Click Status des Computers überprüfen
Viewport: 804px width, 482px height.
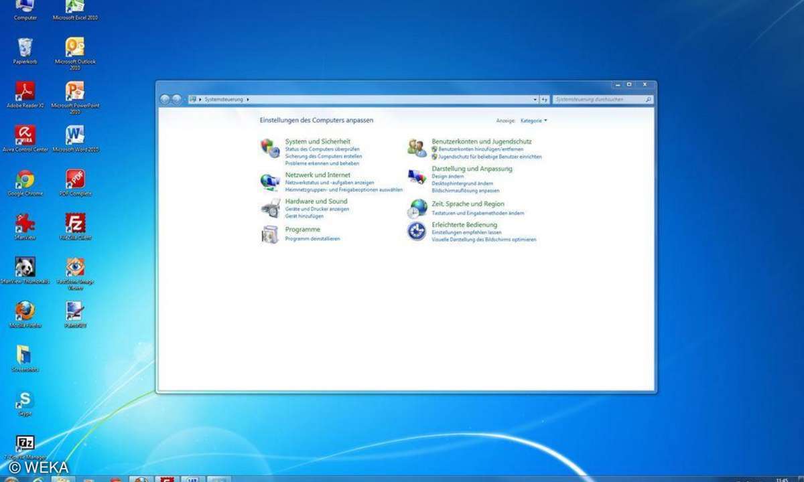pos(322,149)
